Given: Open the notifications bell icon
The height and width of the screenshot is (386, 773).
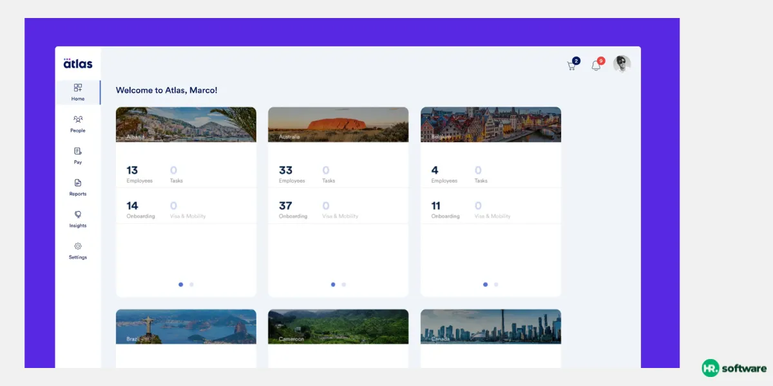Looking at the screenshot, I should coord(596,66).
